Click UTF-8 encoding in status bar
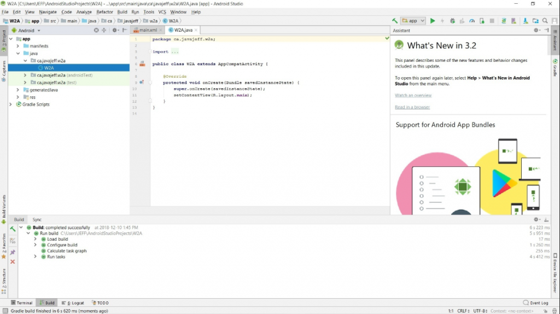 (480, 311)
